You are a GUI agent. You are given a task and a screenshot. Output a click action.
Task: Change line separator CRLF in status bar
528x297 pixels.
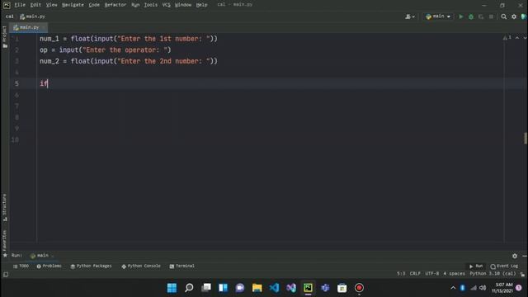(x=415, y=274)
